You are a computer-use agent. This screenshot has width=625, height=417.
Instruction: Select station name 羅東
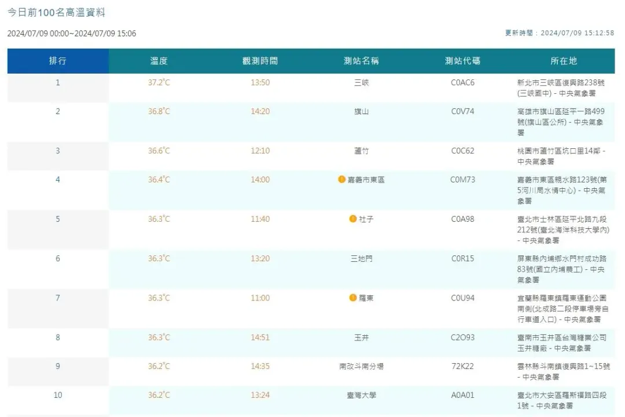tap(366, 298)
